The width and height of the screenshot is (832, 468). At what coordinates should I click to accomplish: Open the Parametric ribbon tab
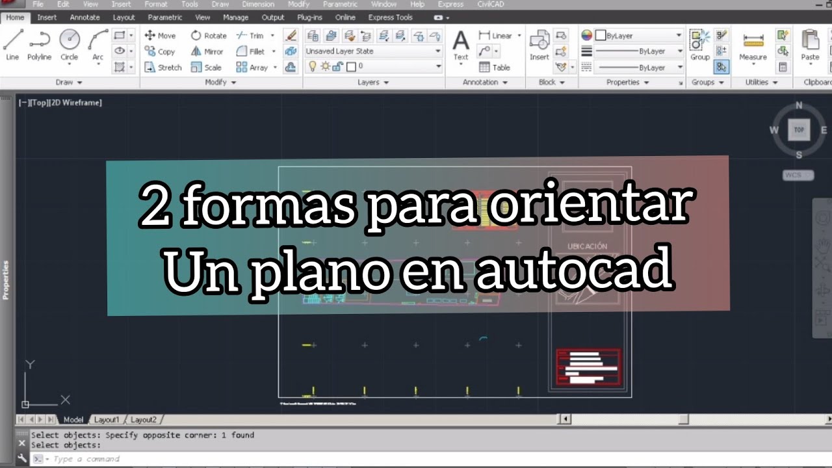tap(165, 18)
